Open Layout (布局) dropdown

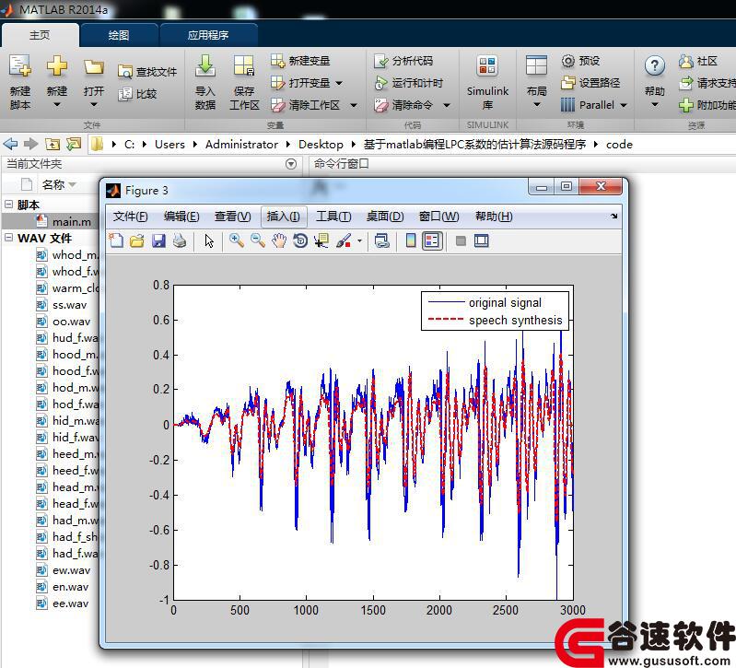pos(536,105)
